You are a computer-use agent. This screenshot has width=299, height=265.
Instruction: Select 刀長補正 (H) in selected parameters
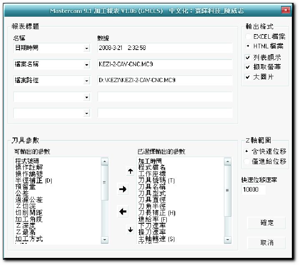coord(157,213)
